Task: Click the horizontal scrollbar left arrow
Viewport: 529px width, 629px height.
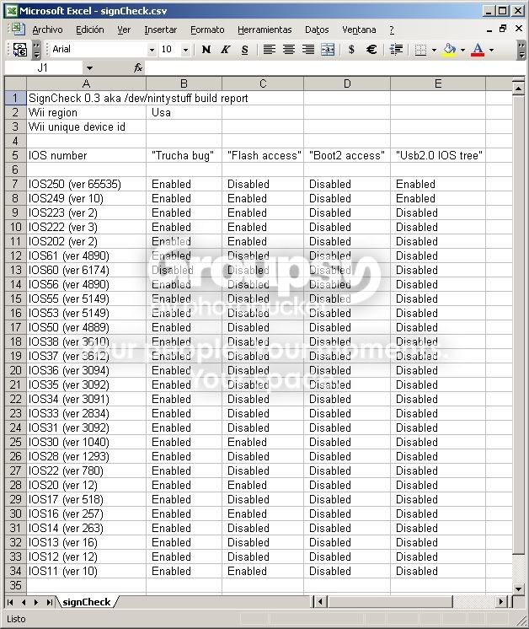Action: [x=320, y=602]
